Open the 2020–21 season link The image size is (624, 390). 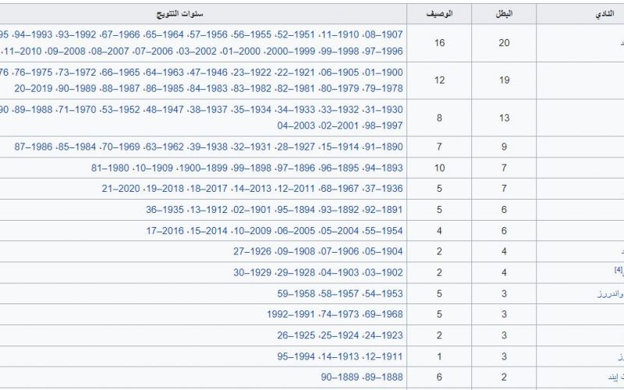coord(121,188)
